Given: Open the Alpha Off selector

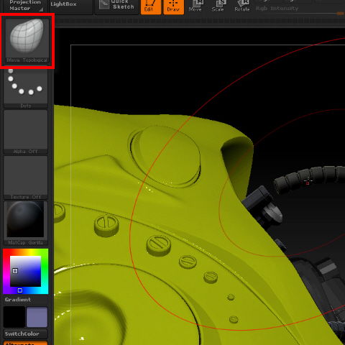Looking at the screenshot, I should [26, 132].
